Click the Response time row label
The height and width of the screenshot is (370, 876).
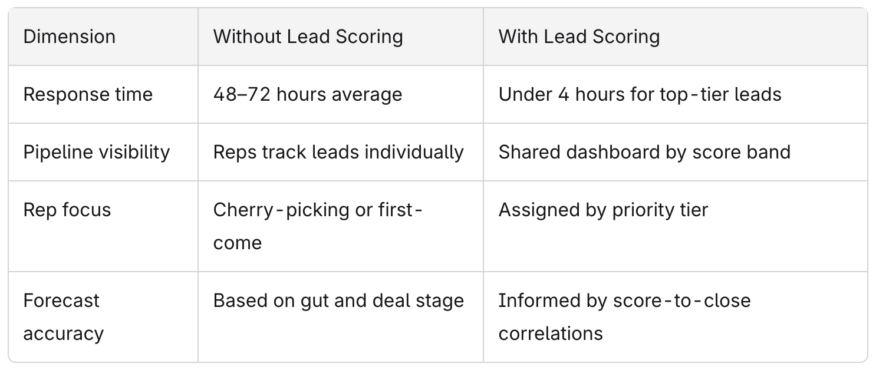click(88, 94)
